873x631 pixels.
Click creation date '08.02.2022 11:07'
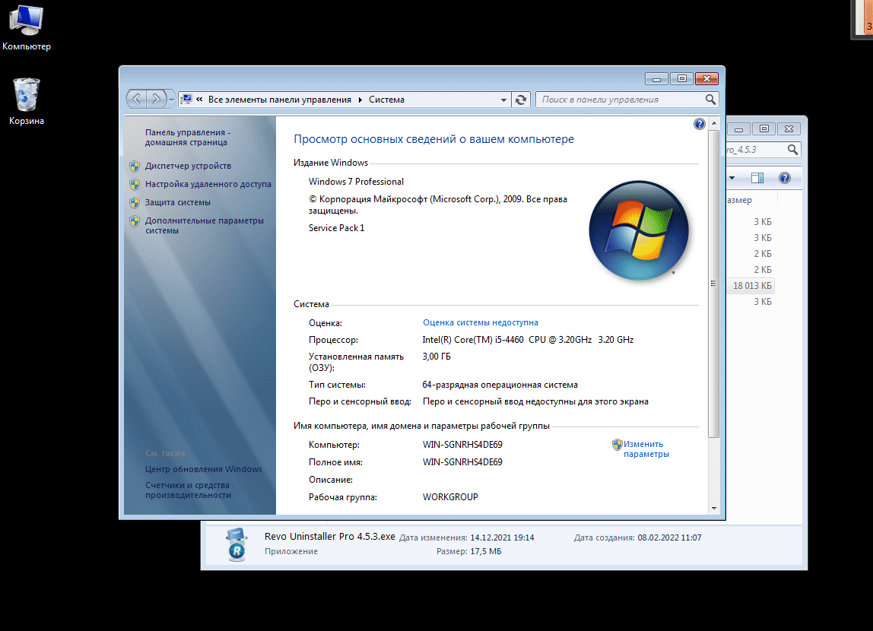(x=669, y=537)
